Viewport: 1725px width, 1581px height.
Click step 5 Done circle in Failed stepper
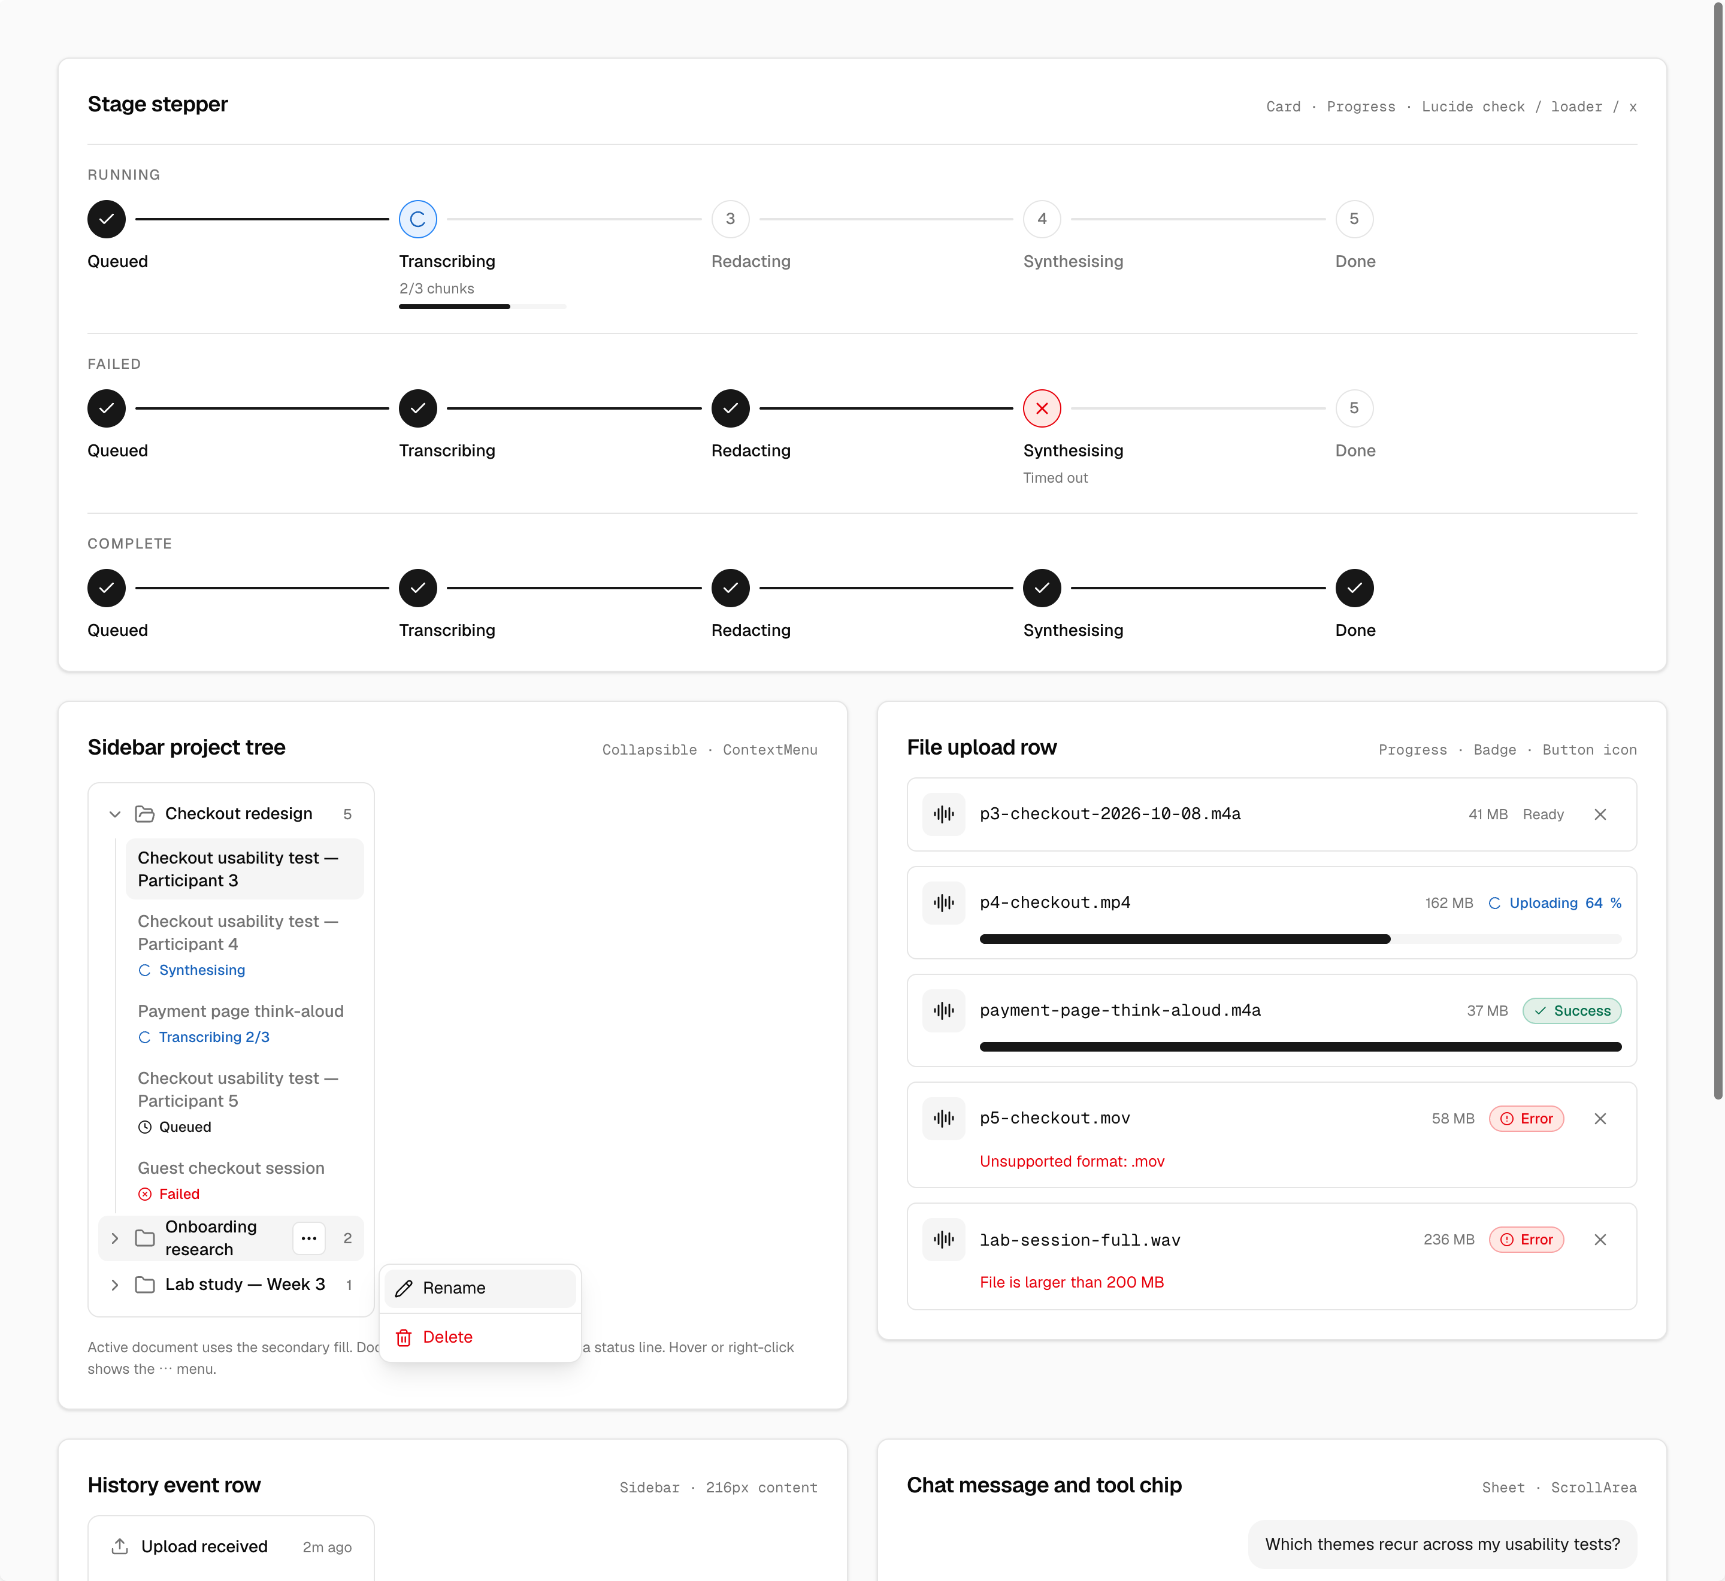[x=1354, y=408]
